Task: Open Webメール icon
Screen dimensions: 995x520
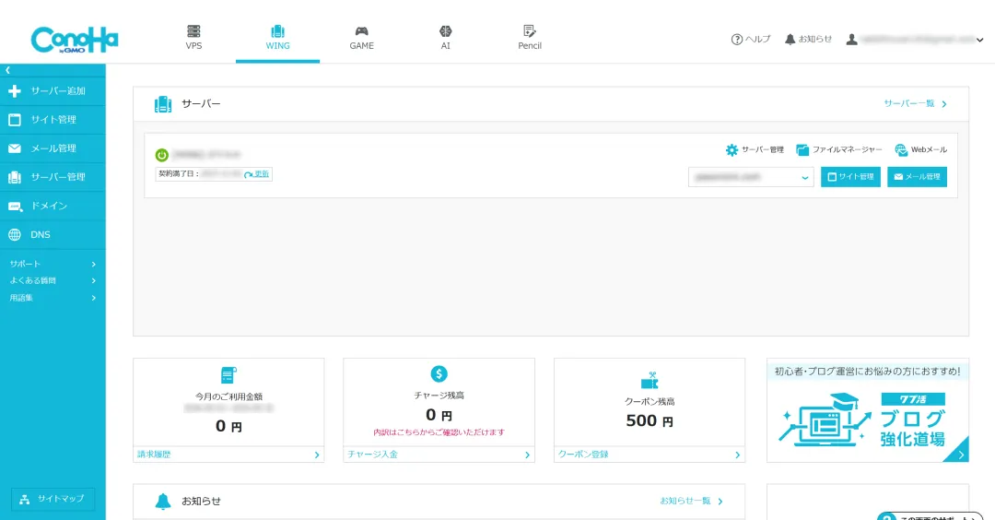Action: pyautogui.click(x=900, y=150)
